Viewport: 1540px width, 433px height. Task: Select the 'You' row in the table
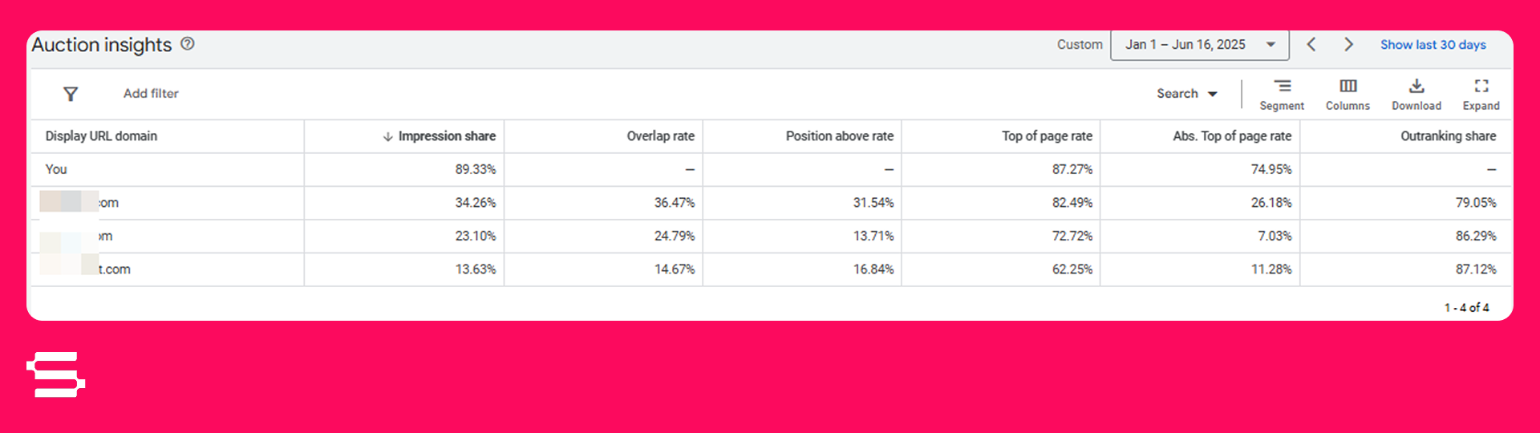click(x=56, y=170)
